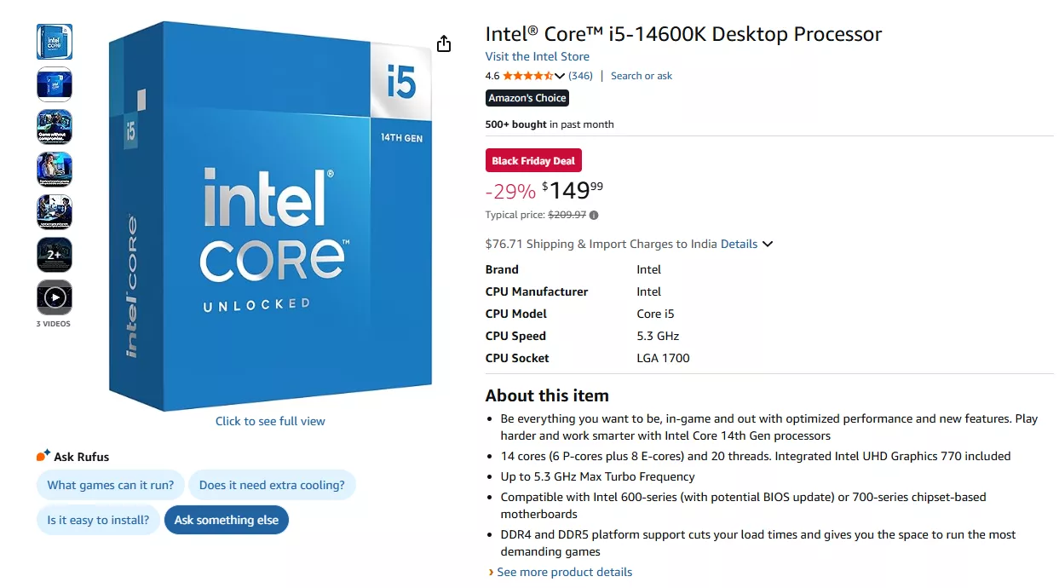Open the typical price info icon
The image size is (1059, 588).
pyautogui.click(x=594, y=216)
